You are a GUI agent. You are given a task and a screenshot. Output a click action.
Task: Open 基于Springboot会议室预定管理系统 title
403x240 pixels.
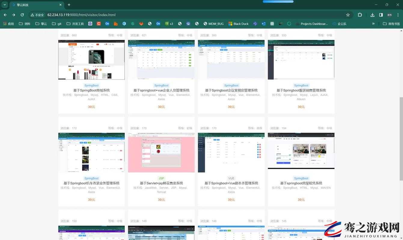pyautogui.click(x=231, y=90)
